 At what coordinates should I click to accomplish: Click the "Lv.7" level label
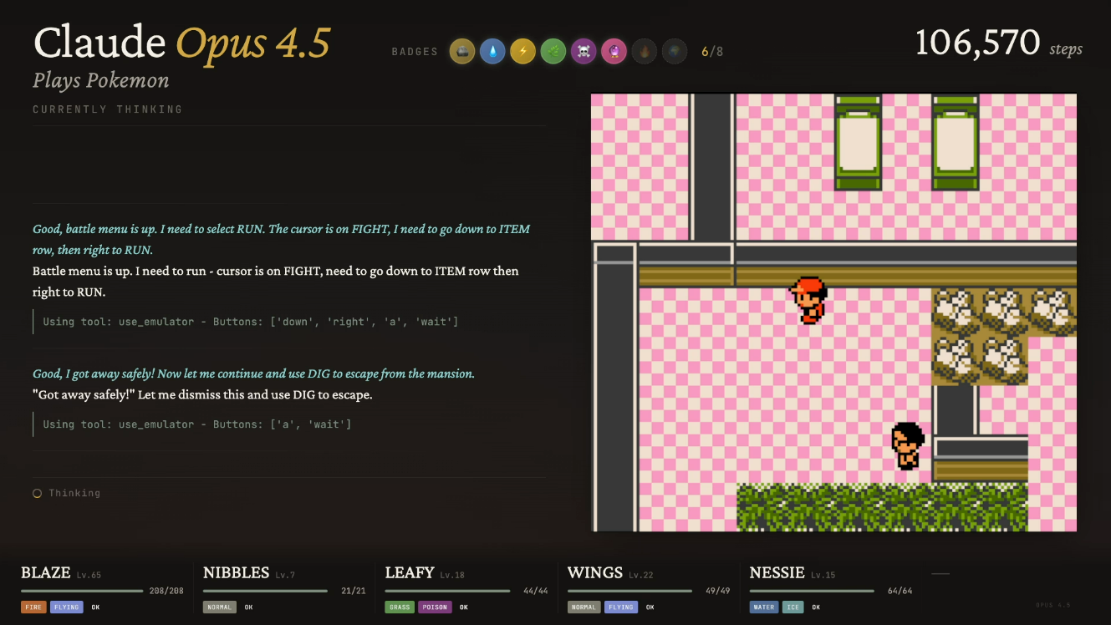point(286,576)
